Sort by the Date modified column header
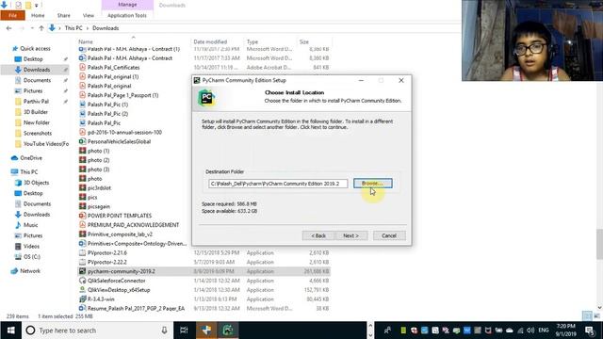The width and height of the screenshot is (603, 339). click(210, 41)
